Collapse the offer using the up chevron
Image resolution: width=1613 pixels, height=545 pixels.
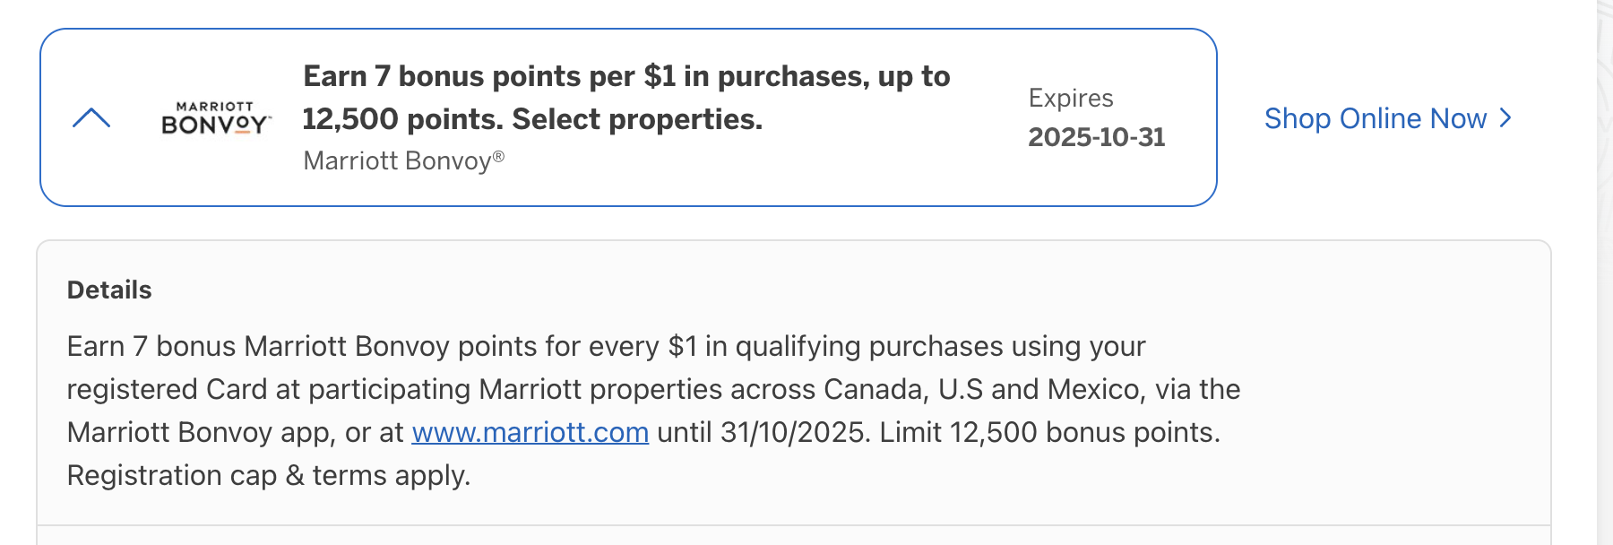pyautogui.click(x=91, y=117)
